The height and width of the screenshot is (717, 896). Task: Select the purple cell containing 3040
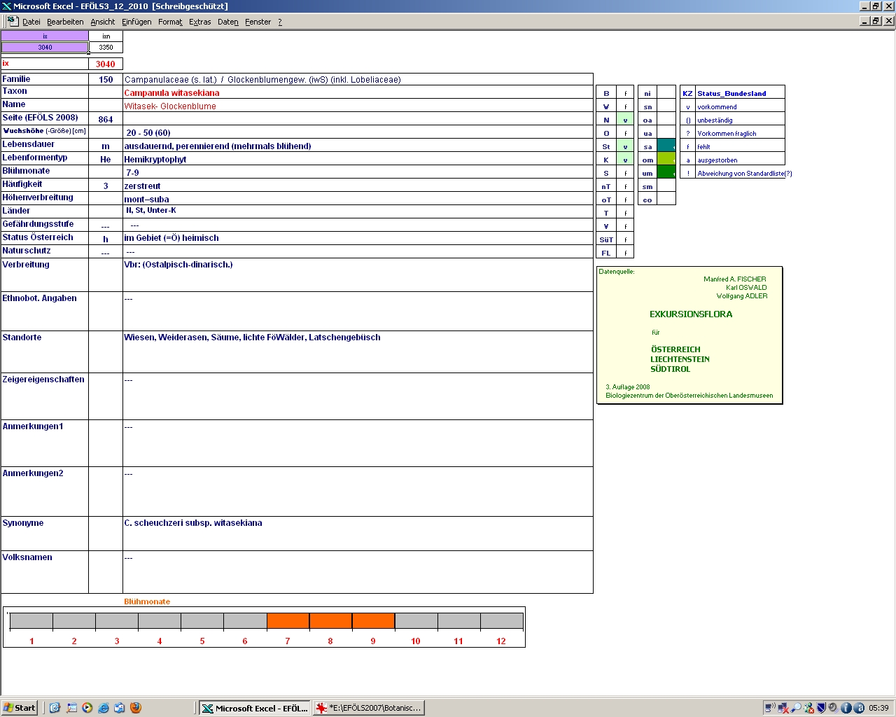click(x=45, y=48)
